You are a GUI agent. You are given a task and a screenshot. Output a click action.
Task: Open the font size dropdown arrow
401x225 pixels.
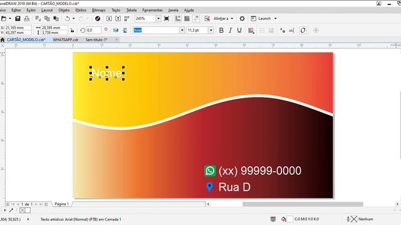coord(211,31)
